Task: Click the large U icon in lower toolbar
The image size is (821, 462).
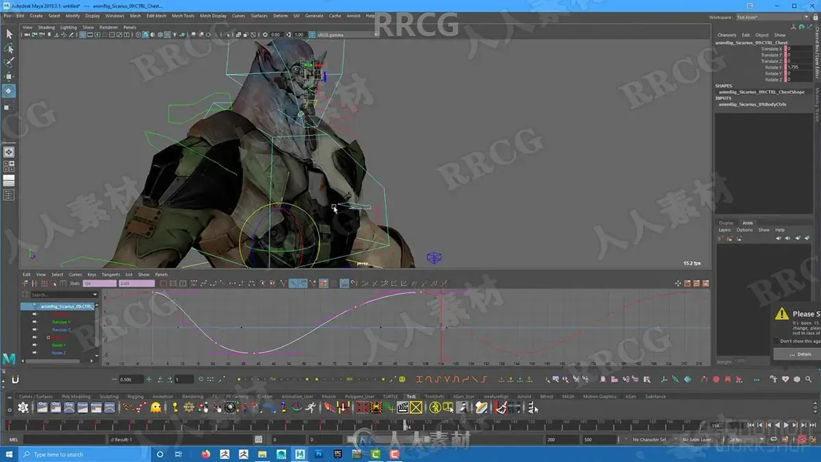Action: pyautogui.click(x=15, y=379)
